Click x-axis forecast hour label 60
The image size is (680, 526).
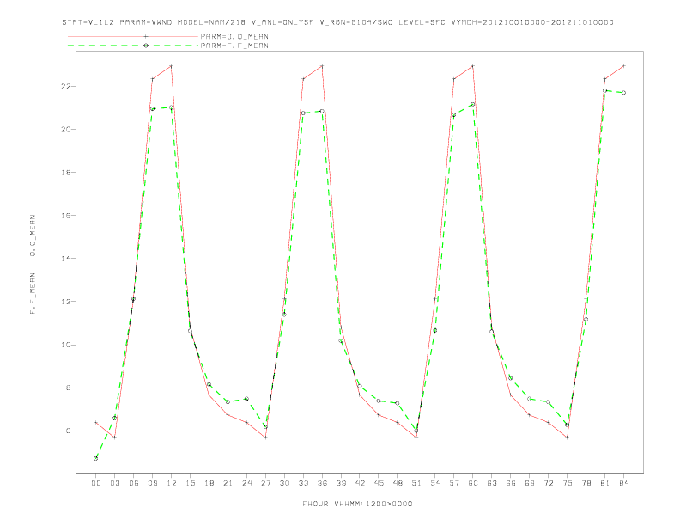pyautogui.click(x=473, y=483)
